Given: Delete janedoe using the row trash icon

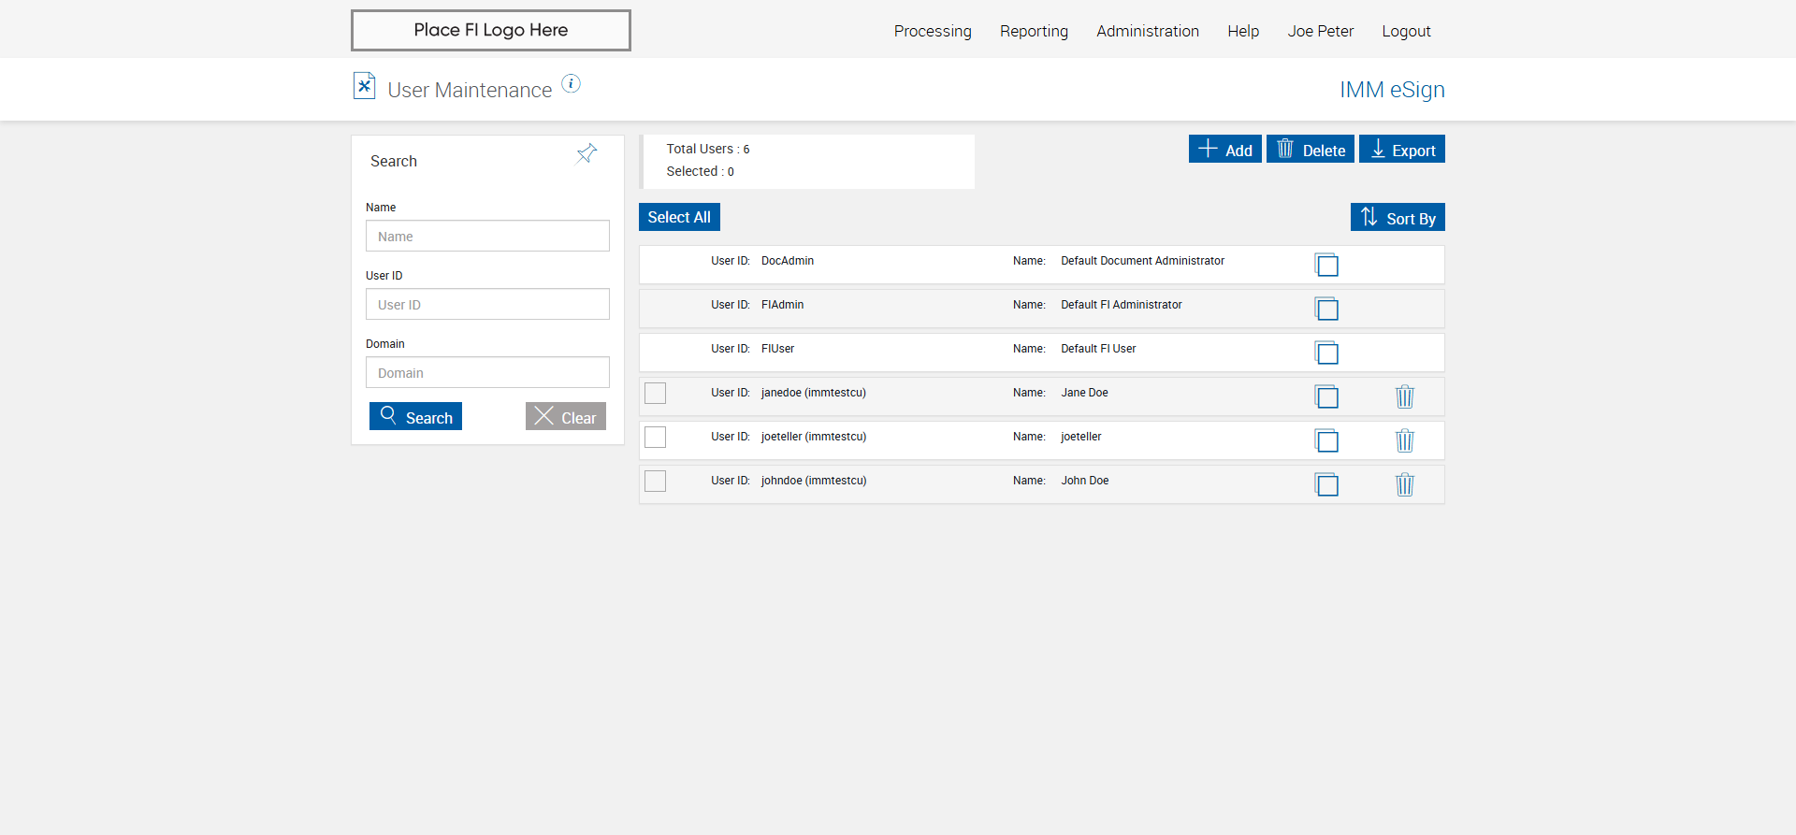Looking at the screenshot, I should pos(1405,397).
